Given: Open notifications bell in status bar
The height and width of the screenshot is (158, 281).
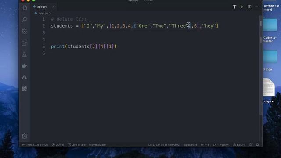Looking at the screenshot, I should coord(257,144).
